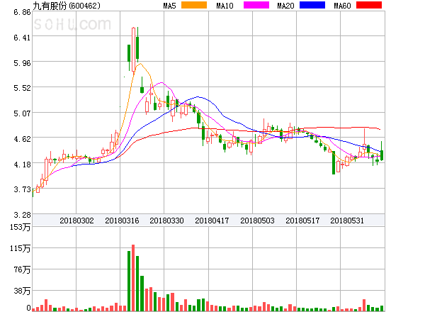This screenshot has height=312, width=425.
Task: Click the 20180302 date label
Action: click(76, 221)
